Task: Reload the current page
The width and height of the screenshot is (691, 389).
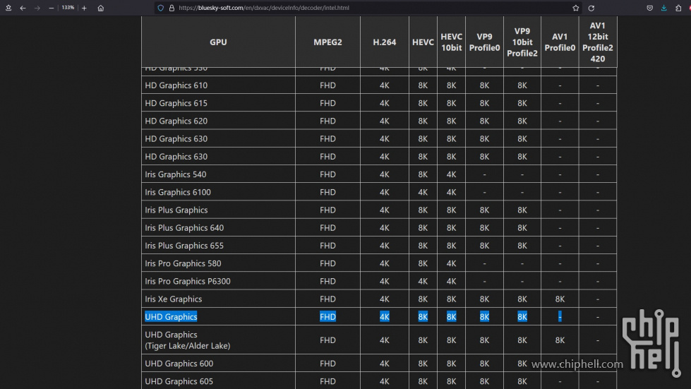Action: [591, 8]
